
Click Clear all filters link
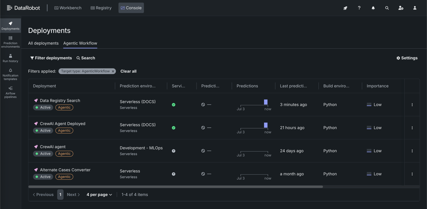pos(128,71)
